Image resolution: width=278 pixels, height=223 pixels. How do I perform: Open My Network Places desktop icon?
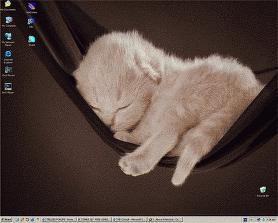click(x=8, y=39)
